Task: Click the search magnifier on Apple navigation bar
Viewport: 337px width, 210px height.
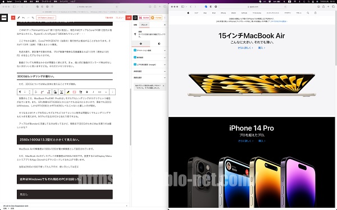Action: point(308,13)
